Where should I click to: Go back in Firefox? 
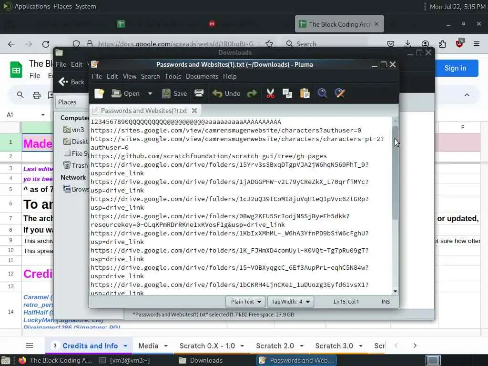(x=11, y=44)
